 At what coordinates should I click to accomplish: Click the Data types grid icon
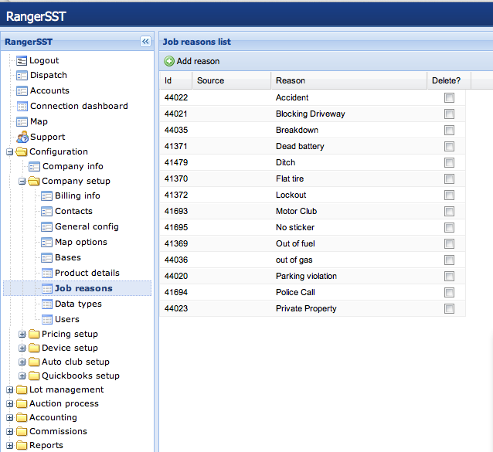[46, 304]
